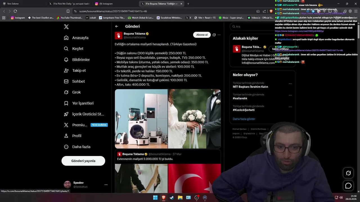Open YouTube Thumbnail bookmark
The image size is (360, 202).
coord(69,18)
